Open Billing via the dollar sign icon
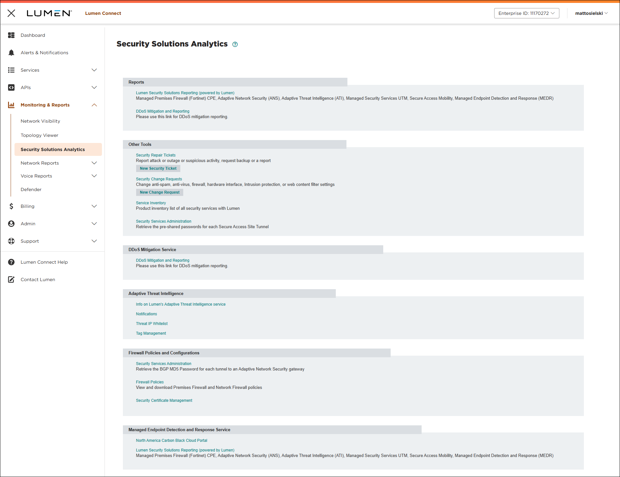 coord(11,206)
